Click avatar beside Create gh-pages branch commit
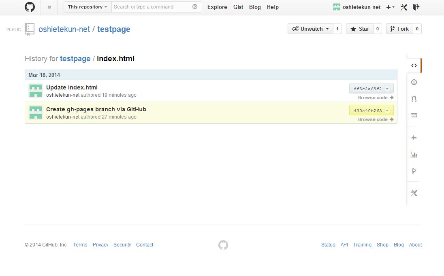 tap(36, 113)
